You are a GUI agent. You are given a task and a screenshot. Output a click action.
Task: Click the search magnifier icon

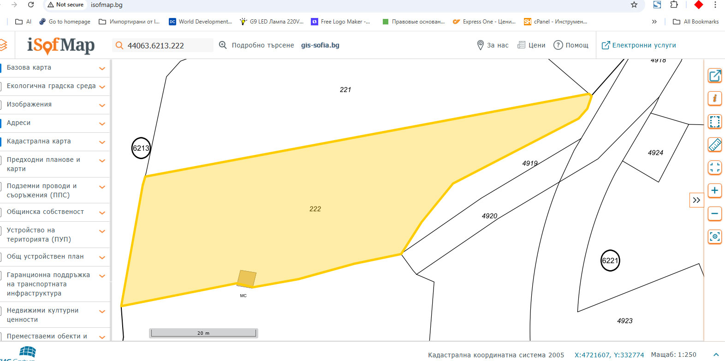pos(119,45)
